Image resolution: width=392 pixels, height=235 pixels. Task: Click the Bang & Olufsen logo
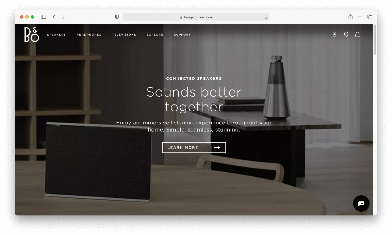[x=32, y=35]
